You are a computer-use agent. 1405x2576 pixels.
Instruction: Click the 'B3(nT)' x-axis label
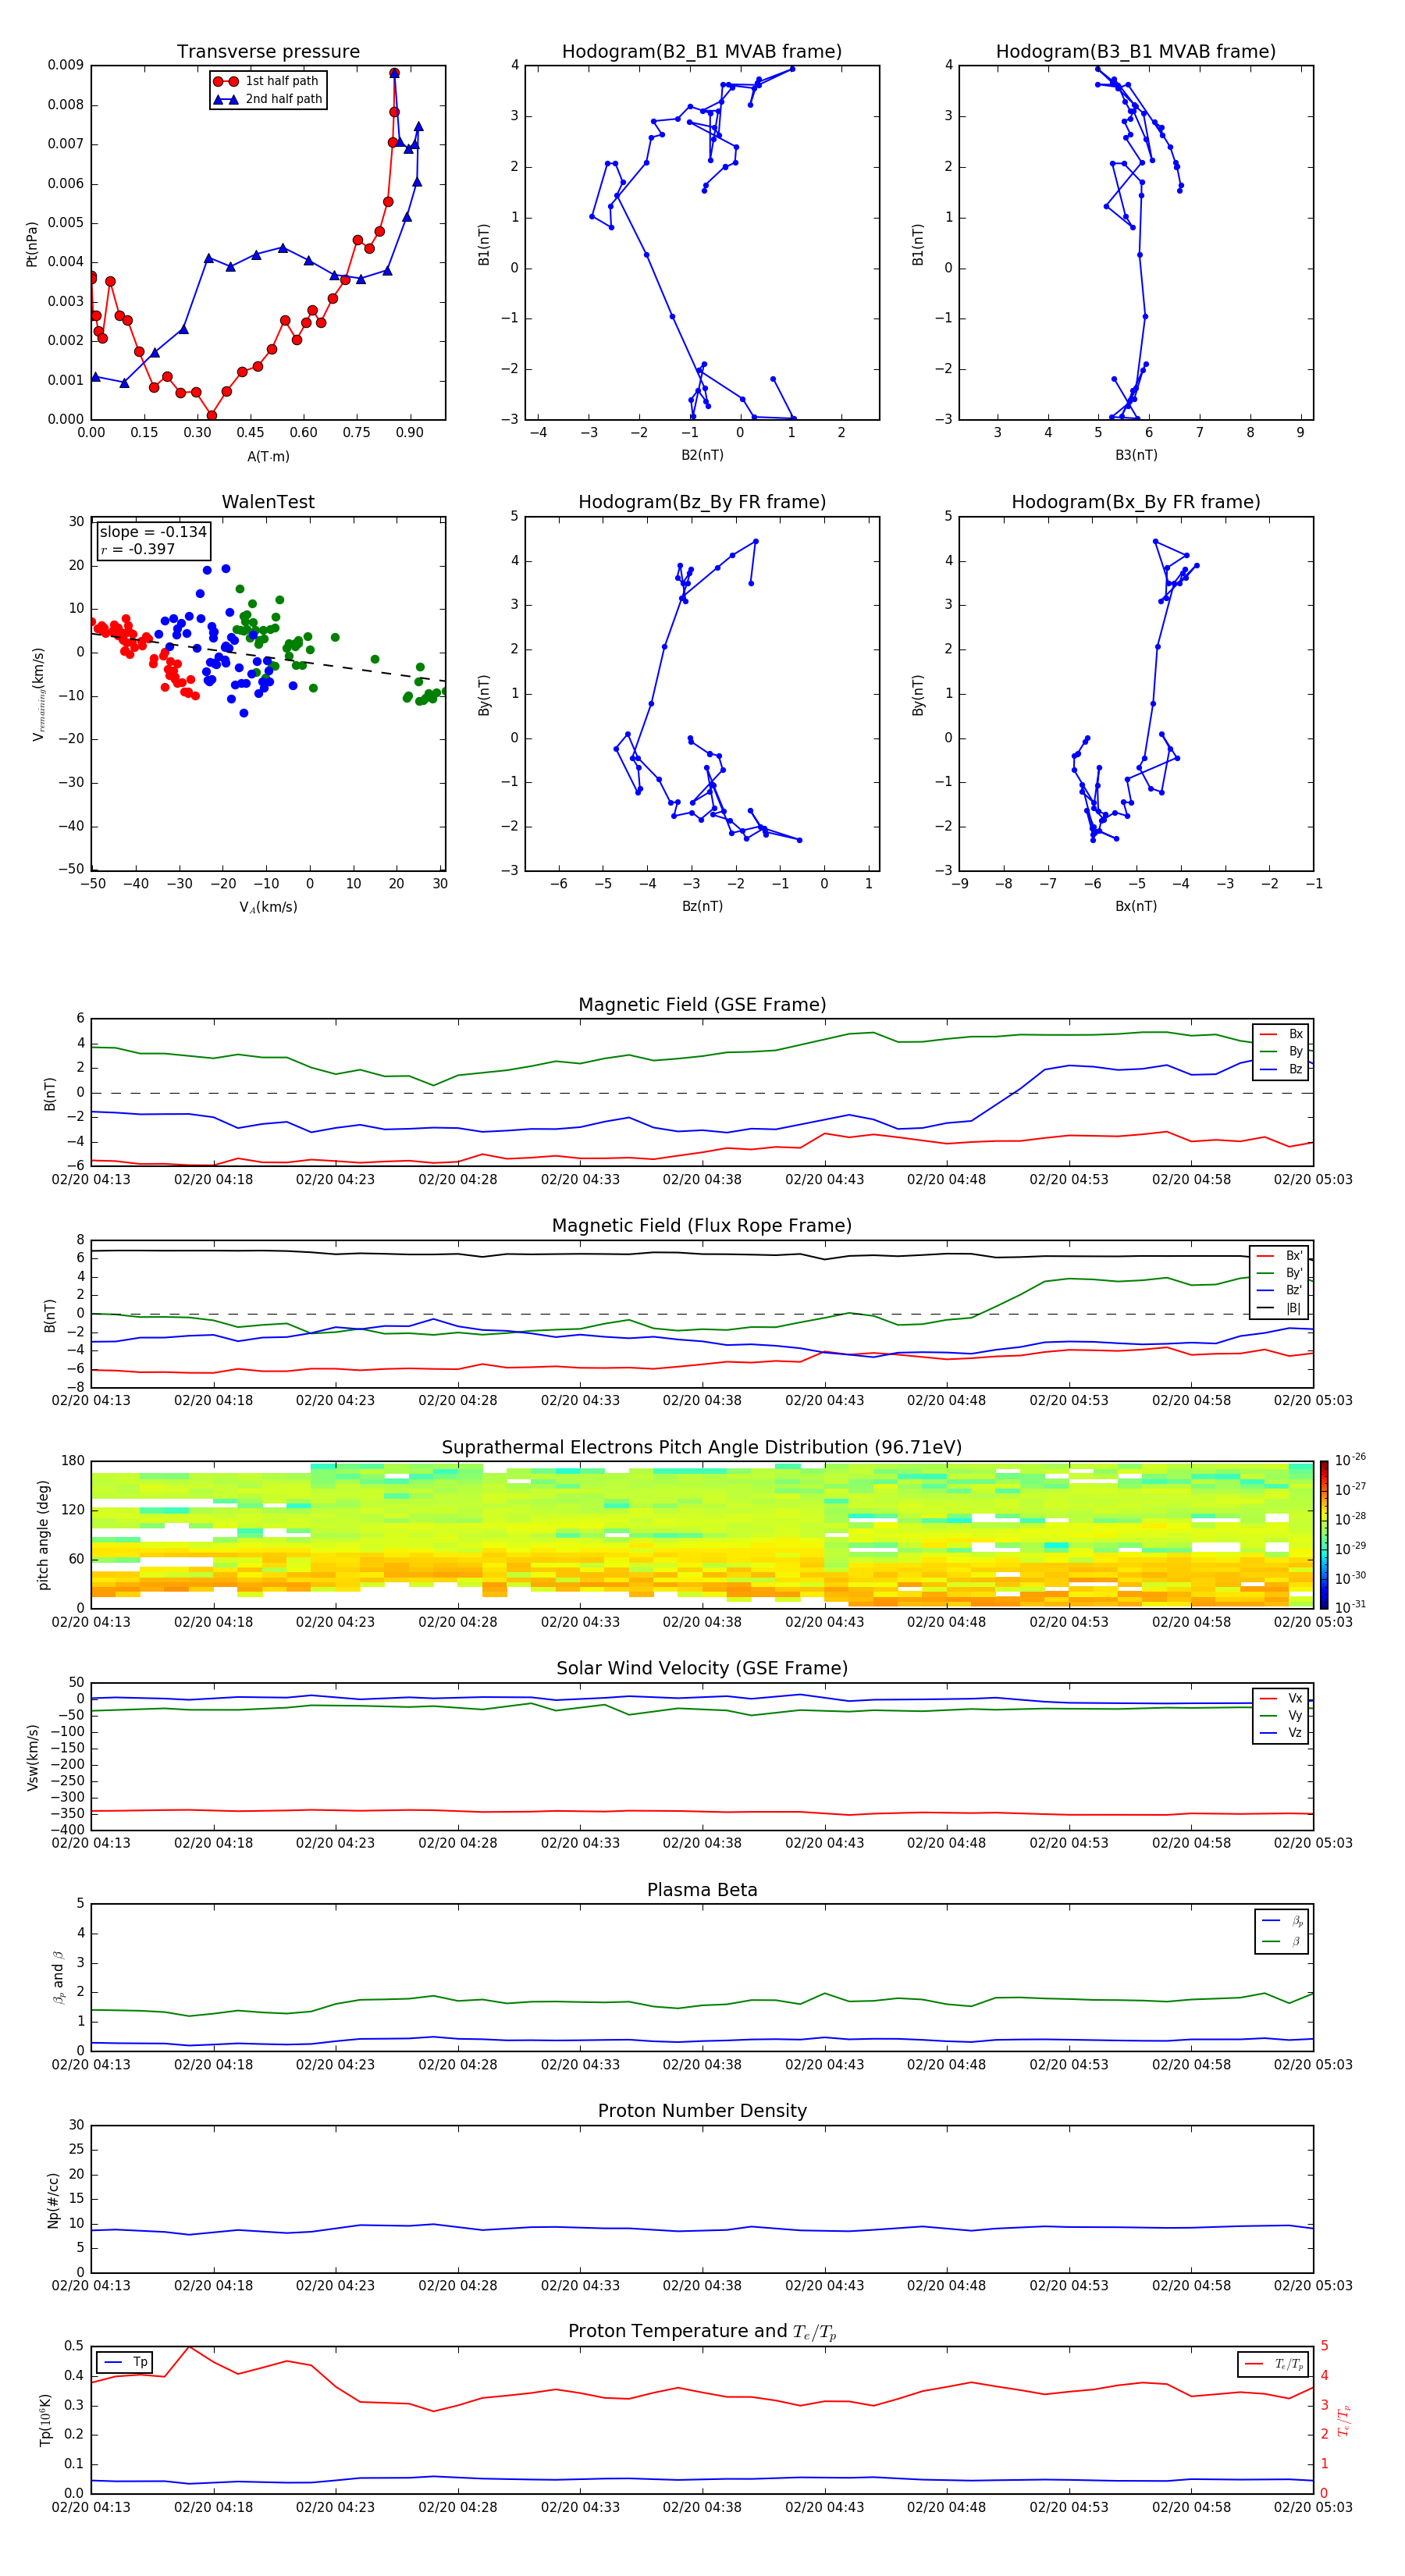point(1136,455)
